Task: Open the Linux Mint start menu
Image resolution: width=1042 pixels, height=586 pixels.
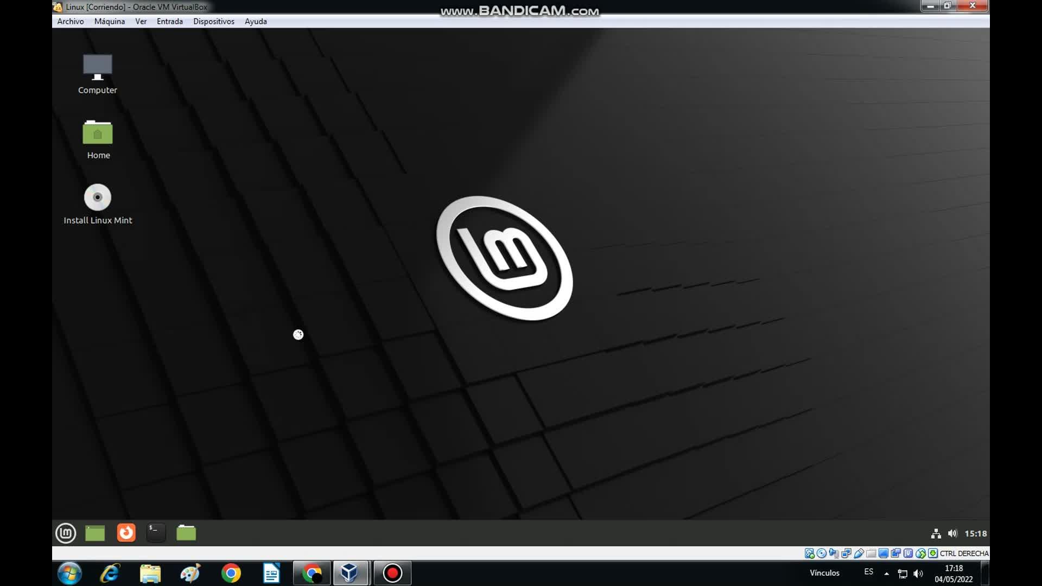Action: point(66,533)
